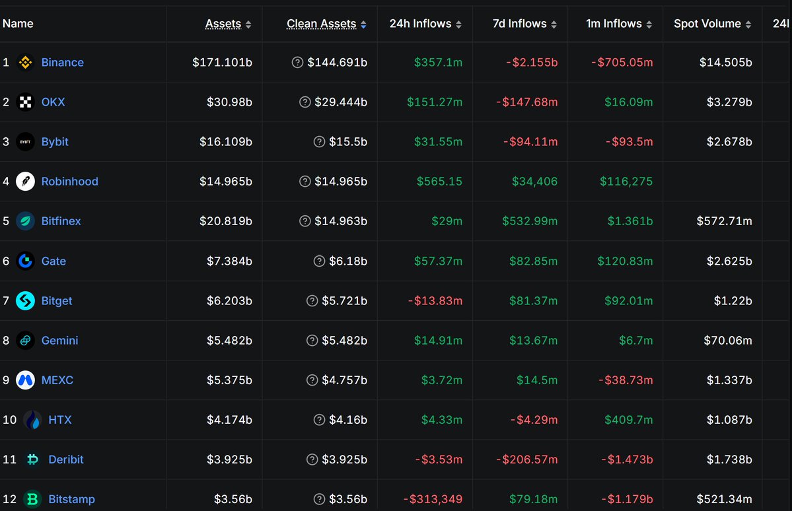Screen dimensions: 792x511
Task: Click the help icon beside Gate clean assets
Action: pos(319,261)
